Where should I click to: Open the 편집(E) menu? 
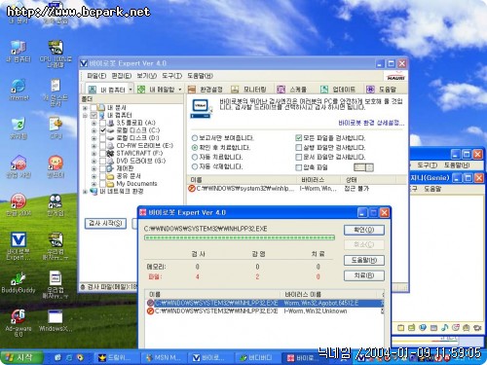122,76
